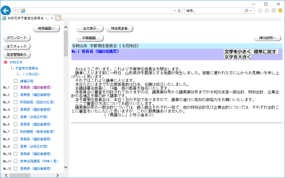Click the sidebar horizontal scroll left arrow
The width and height of the screenshot is (285, 178).
coord(6,175)
